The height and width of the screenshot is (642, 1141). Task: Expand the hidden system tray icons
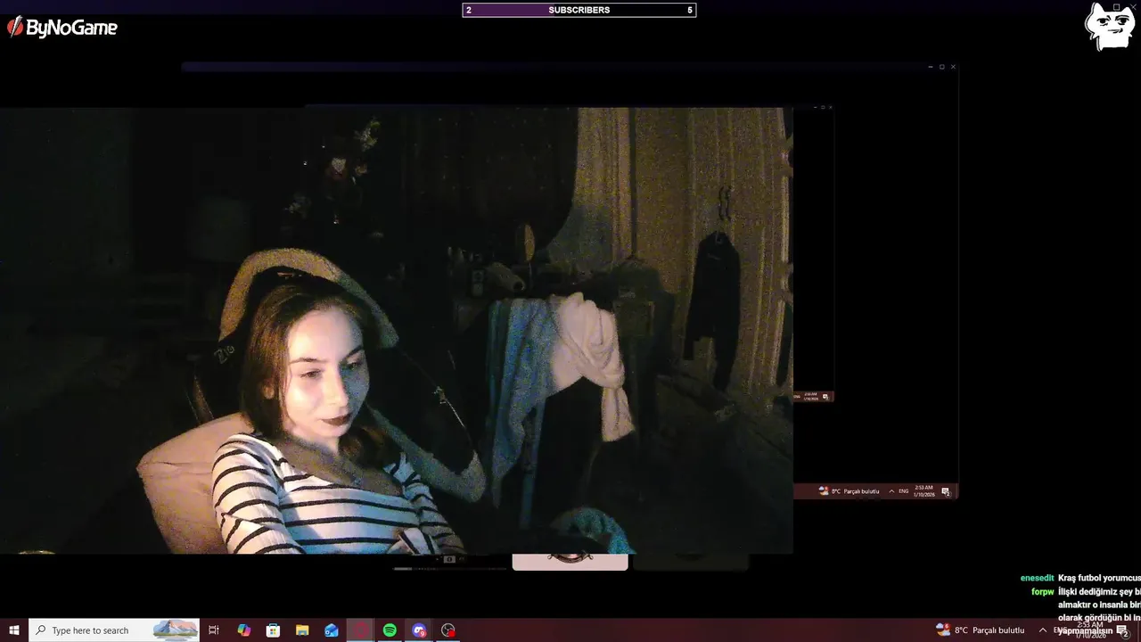click(x=1042, y=630)
